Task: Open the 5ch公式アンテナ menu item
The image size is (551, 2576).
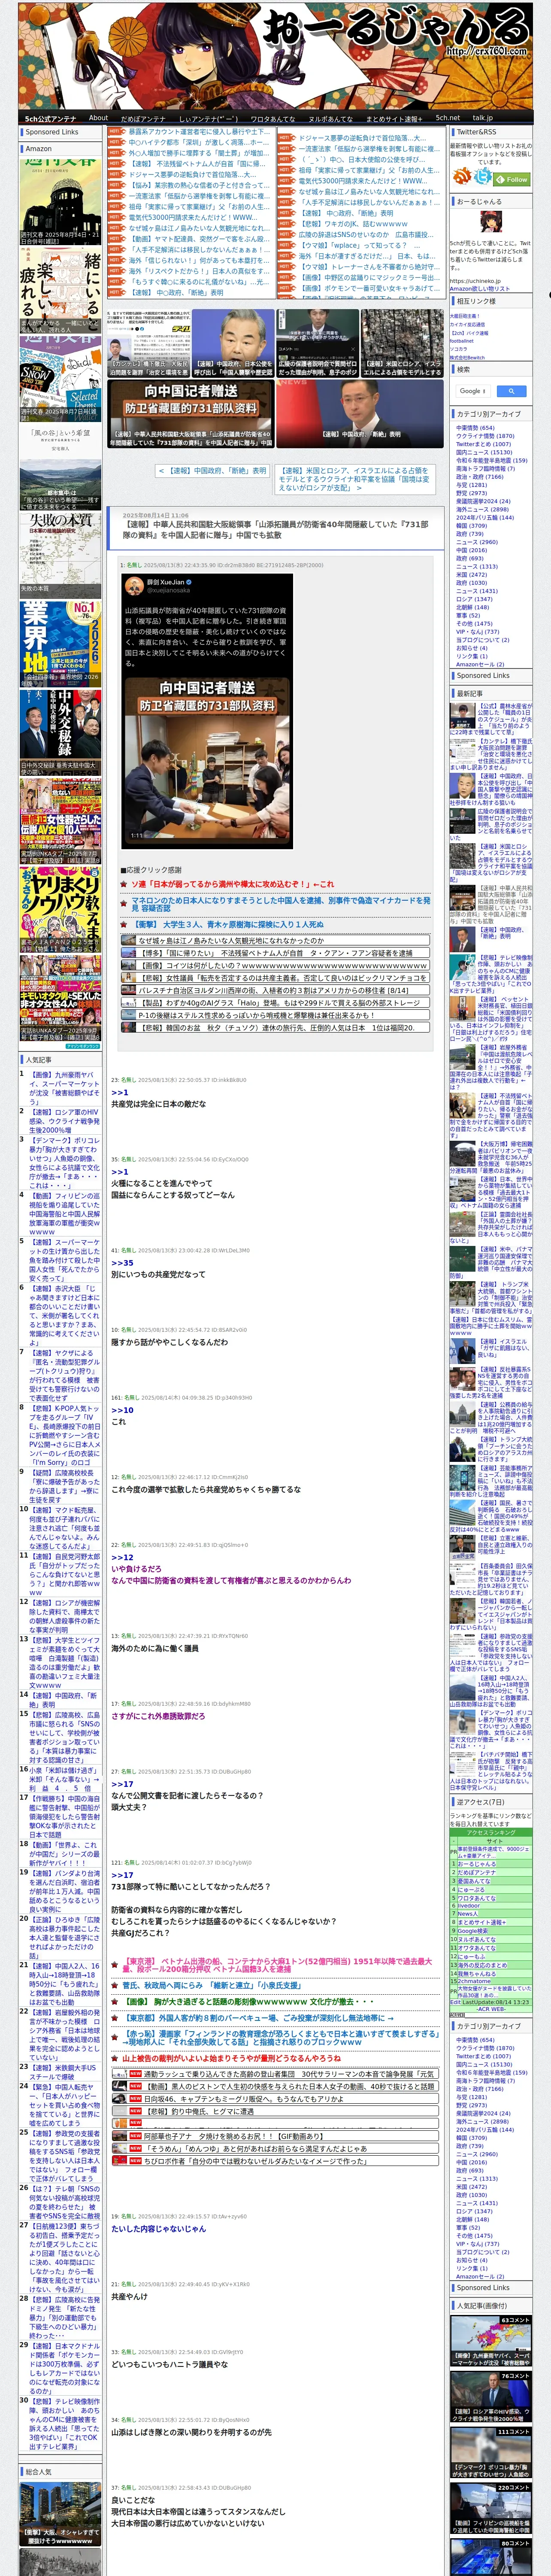Action: tap(51, 118)
